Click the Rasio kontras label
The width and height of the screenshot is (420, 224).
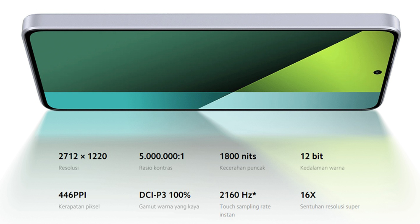[156, 168]
